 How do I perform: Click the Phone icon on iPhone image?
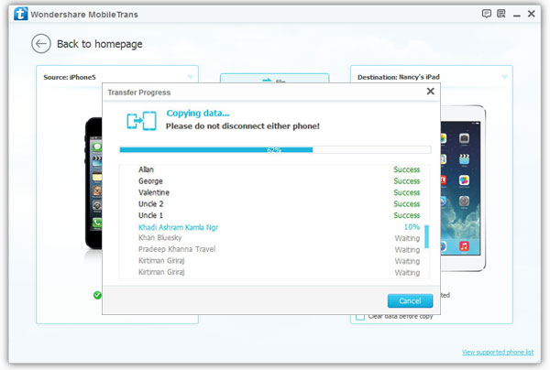(97, 223)
